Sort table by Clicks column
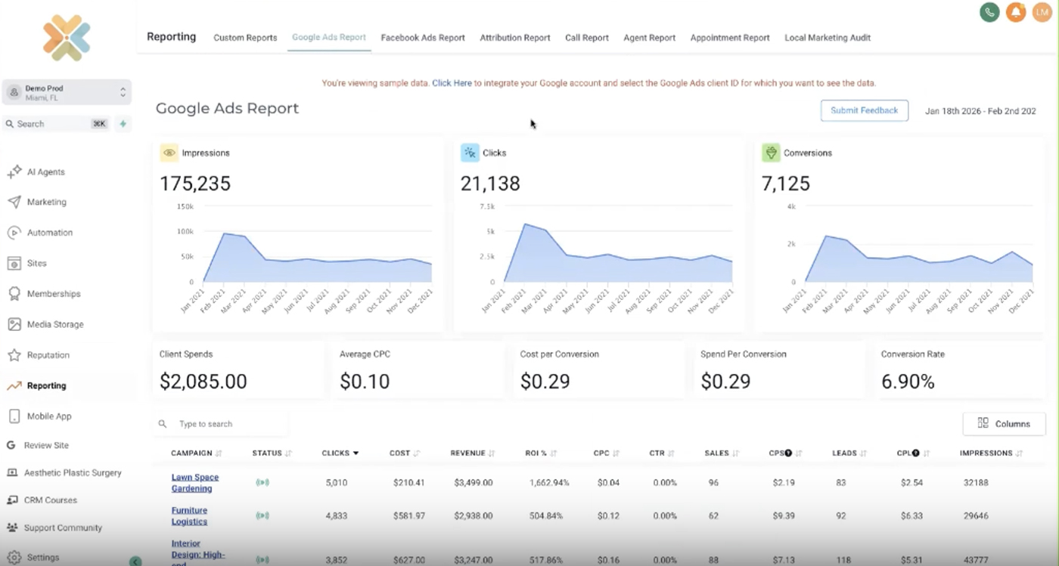Viewport: 1059px width, 566px height. pos(340,453)
